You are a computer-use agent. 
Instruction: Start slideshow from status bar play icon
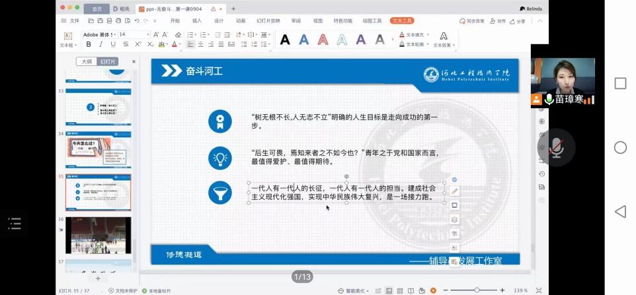[x=433, y=290]
